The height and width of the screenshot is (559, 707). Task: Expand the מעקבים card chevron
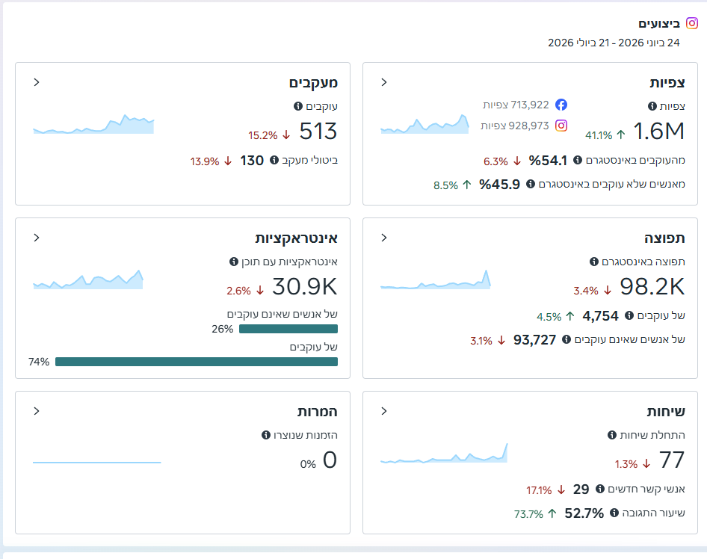coord(37,82)
